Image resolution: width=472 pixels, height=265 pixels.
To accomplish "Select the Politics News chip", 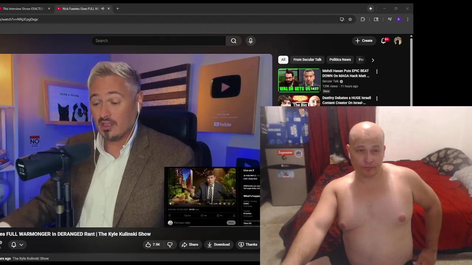I will 340,60.
